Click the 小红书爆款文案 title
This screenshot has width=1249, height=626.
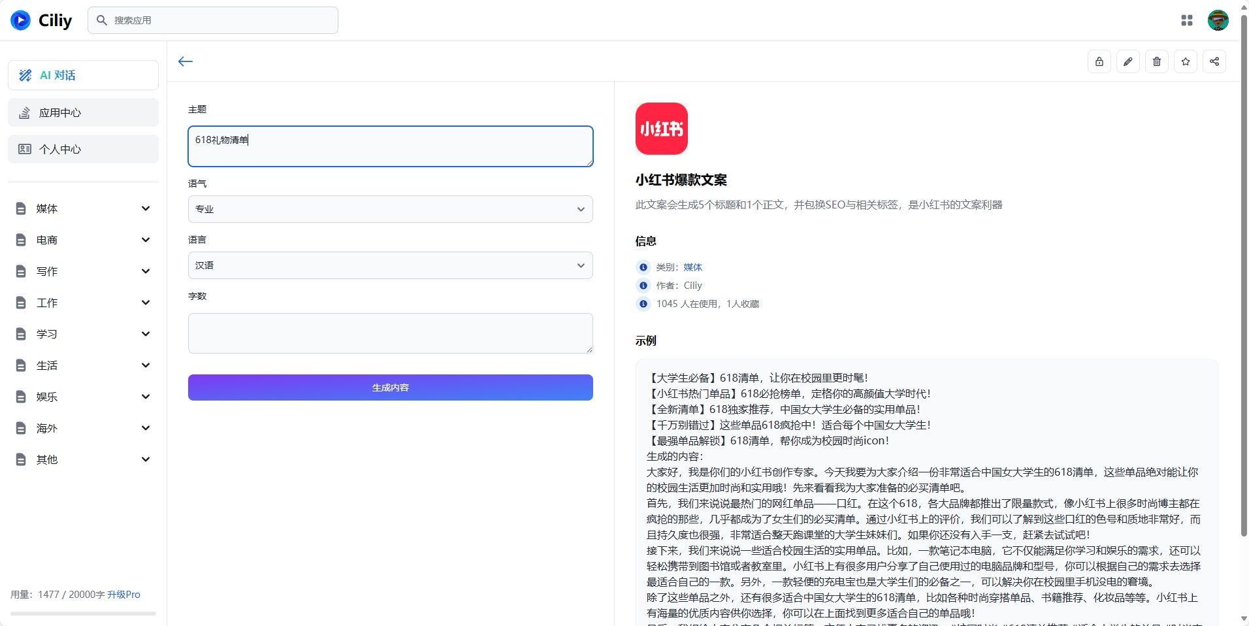(681, 180)
